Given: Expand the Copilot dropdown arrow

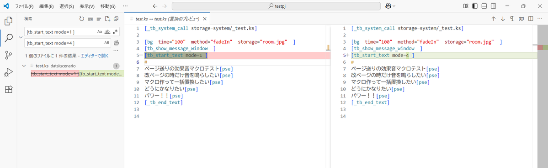Looking at the screenshot, I should [394, 6].
